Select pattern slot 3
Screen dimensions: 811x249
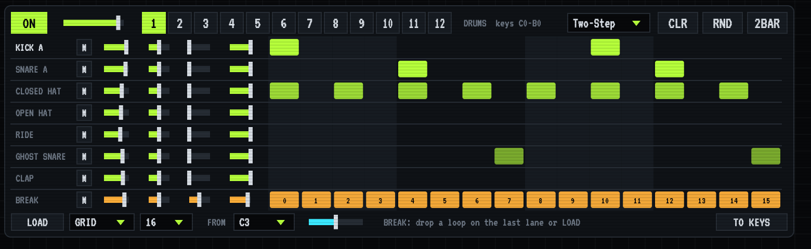(206, 23)
